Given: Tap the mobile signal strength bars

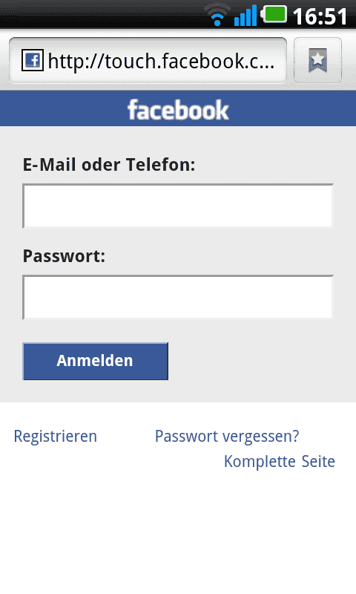Looking at the screenshot, I should pyautogui.click(x=245, y=16).
